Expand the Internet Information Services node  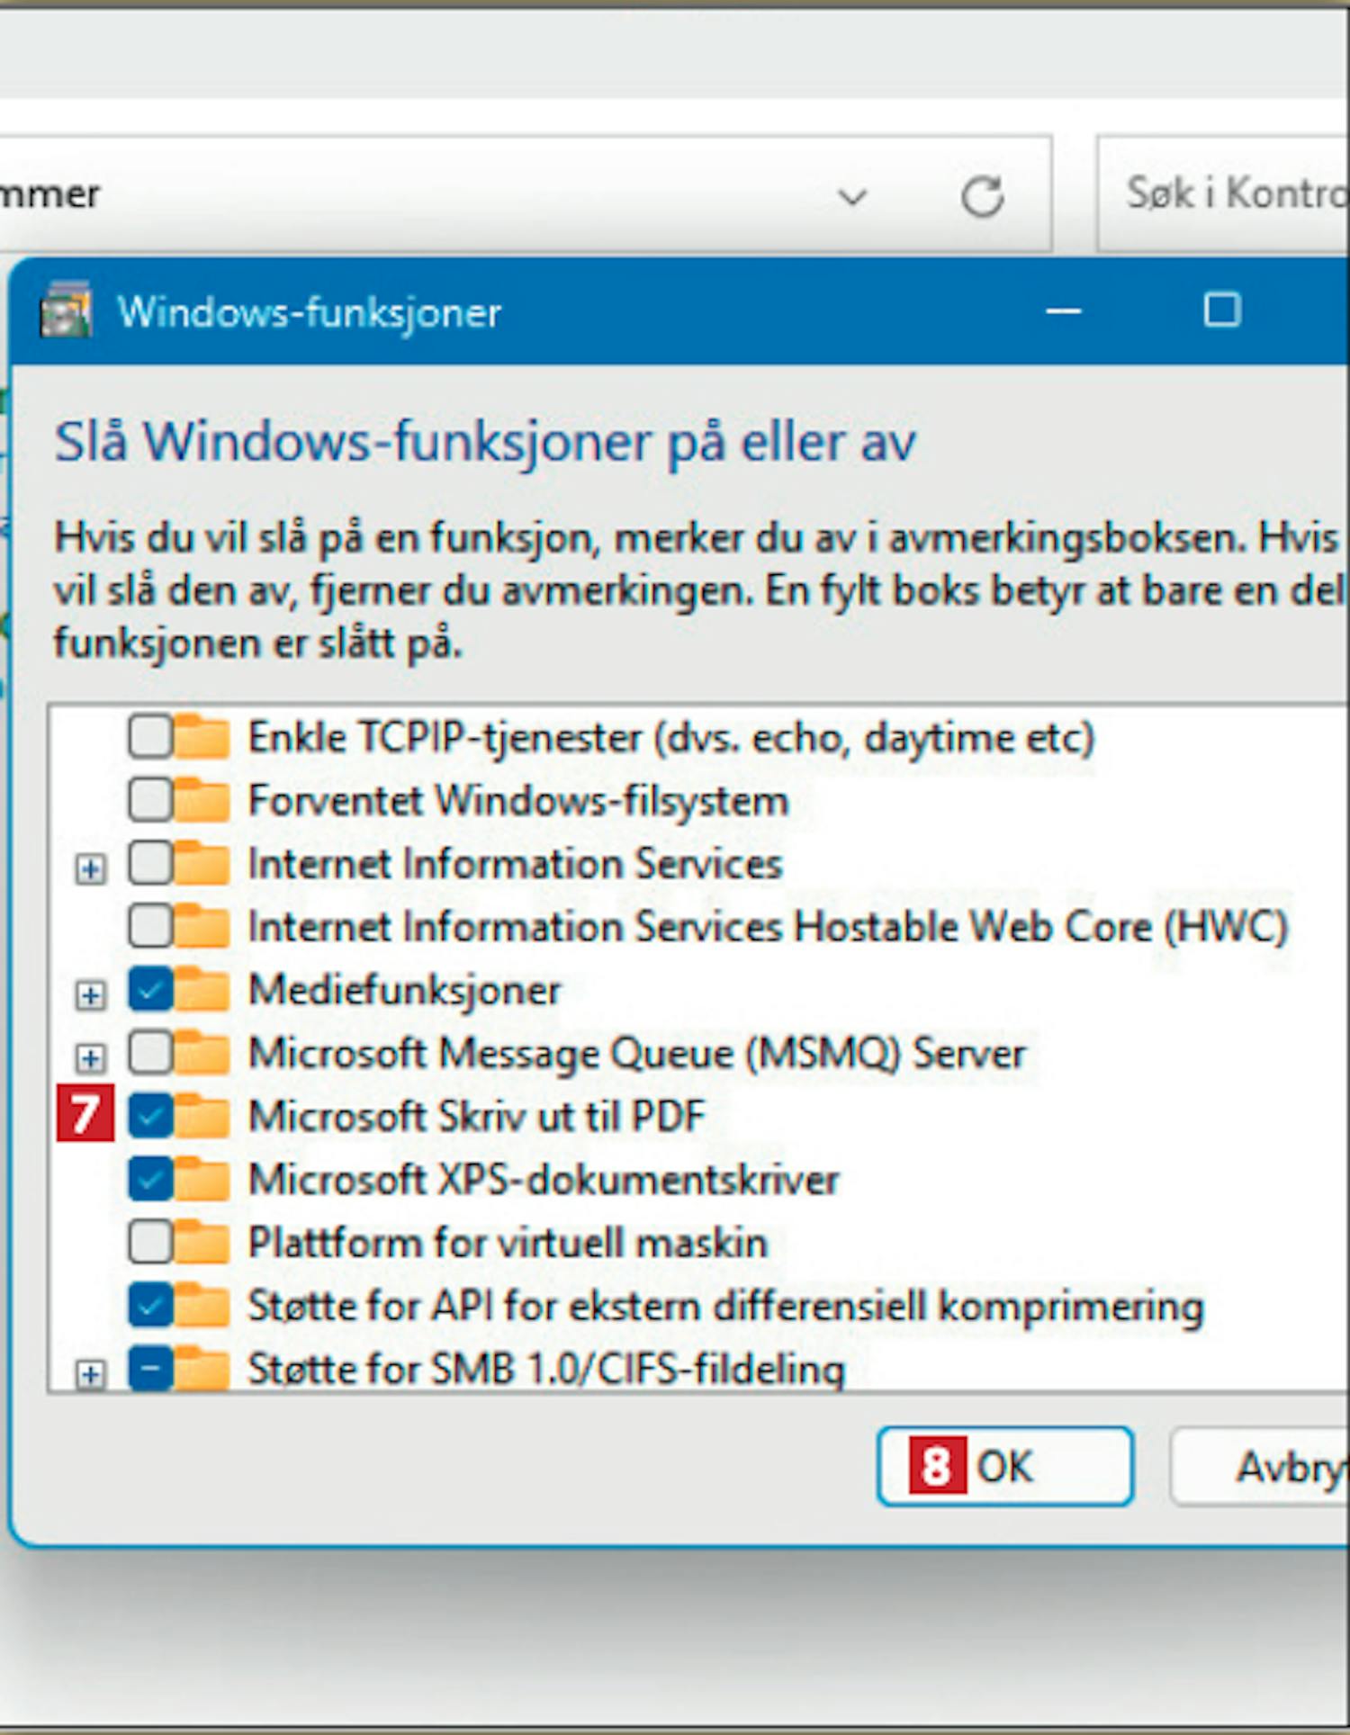pos(90,869)
